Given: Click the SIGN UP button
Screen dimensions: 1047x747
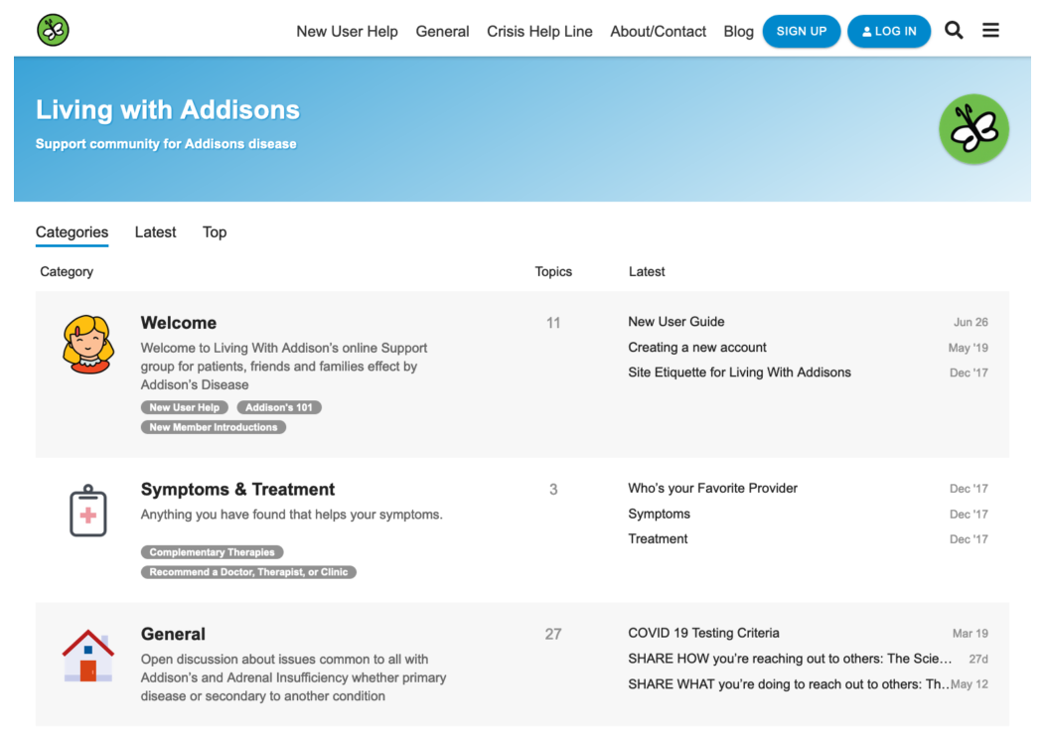Looking at the screenshot, I should click(x=802, y=32).
